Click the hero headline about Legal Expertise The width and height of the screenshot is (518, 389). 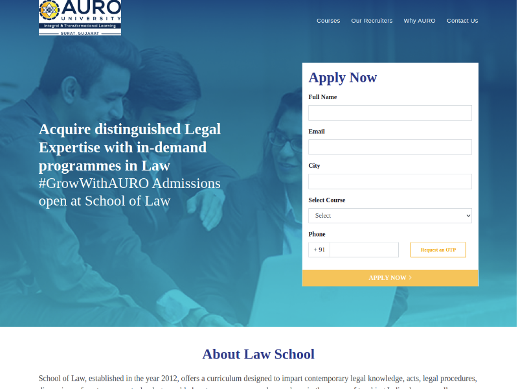click(x=129, y=147)
